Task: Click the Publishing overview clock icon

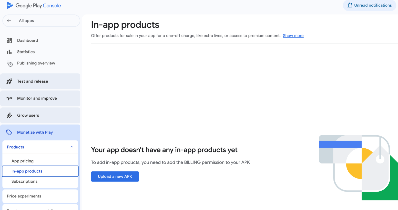Action: (9, 63)
